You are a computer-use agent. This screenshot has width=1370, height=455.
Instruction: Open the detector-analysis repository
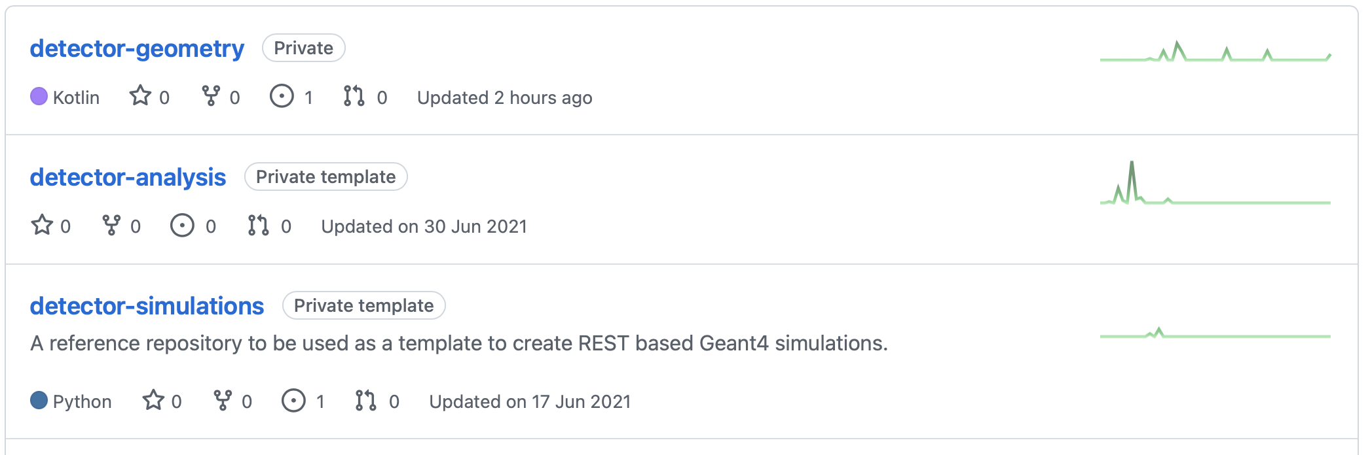point(128,177)
